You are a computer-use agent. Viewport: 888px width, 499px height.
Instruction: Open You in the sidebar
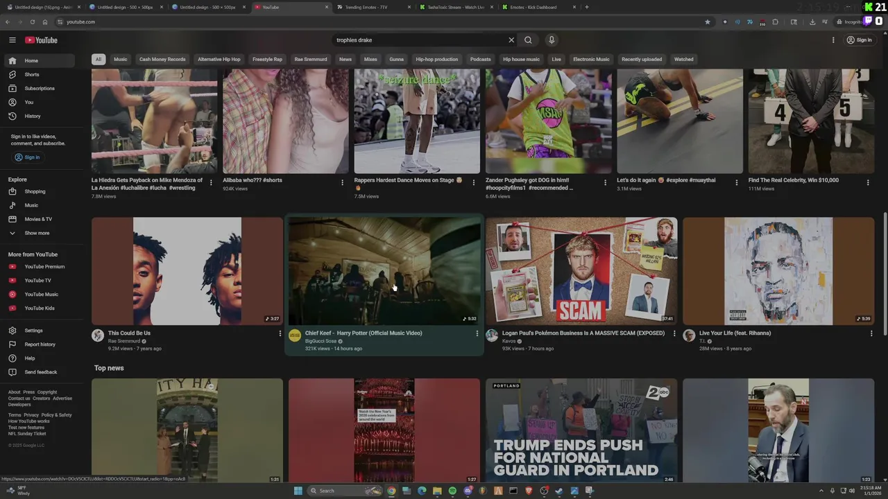41,102
